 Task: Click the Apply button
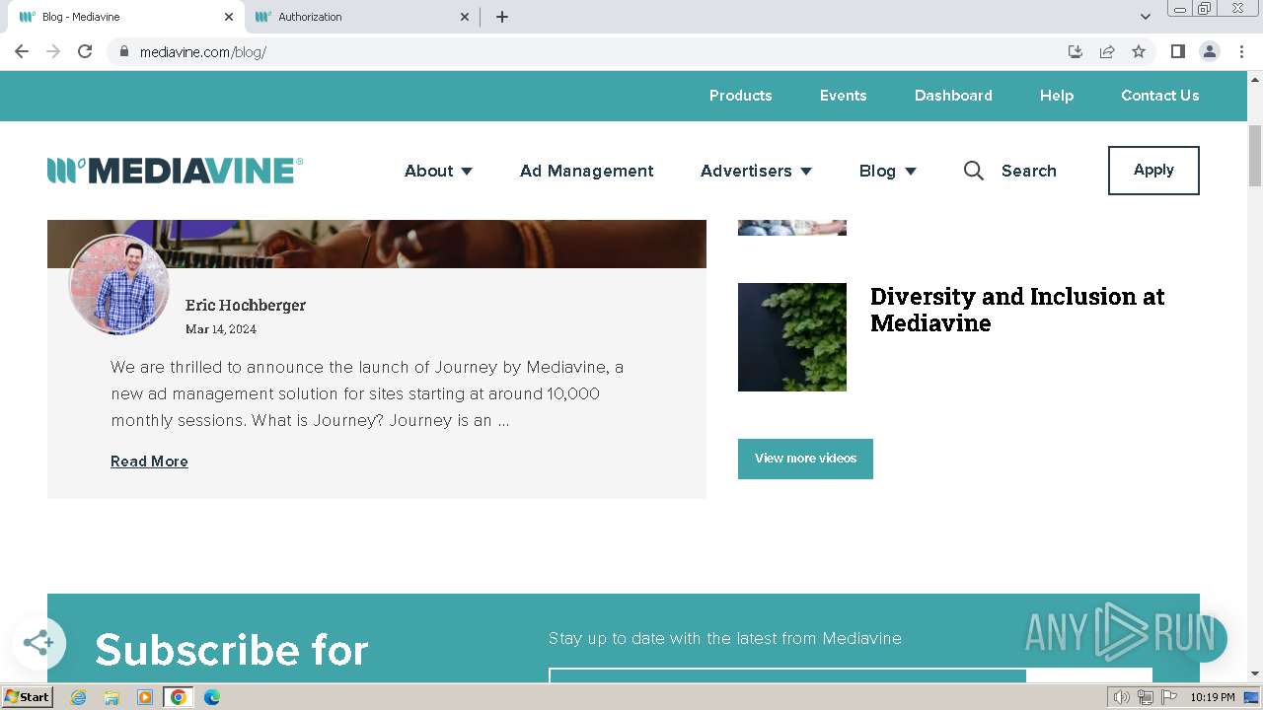click(1153, 171)
